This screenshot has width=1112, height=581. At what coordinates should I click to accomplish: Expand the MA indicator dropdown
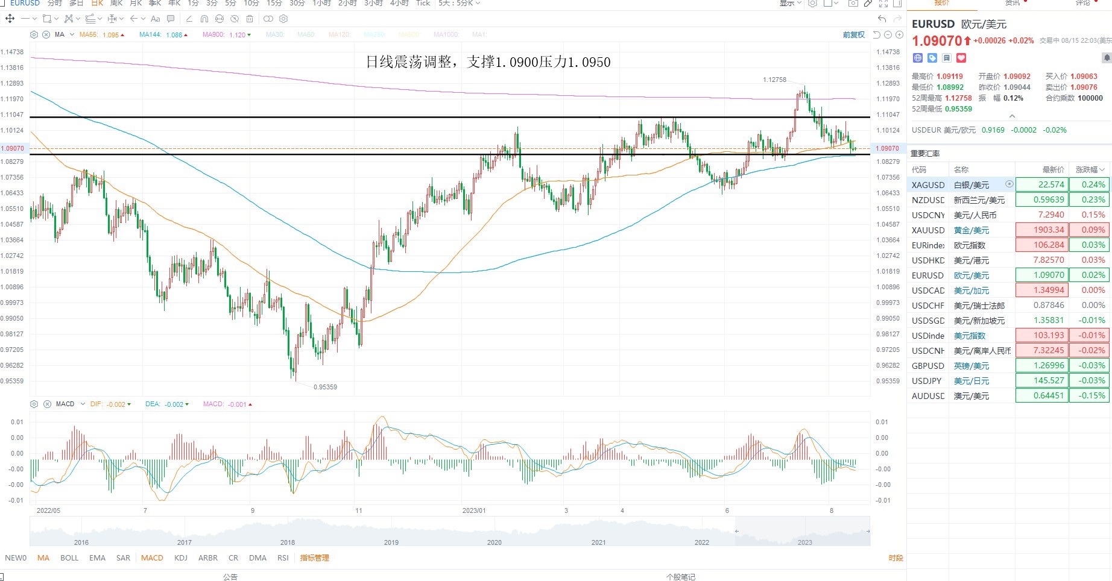coord(72,34)
